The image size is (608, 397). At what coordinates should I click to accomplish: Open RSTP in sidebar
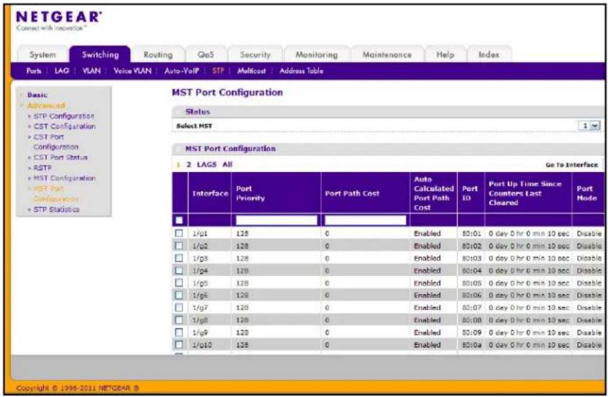(x=43, y=167)
